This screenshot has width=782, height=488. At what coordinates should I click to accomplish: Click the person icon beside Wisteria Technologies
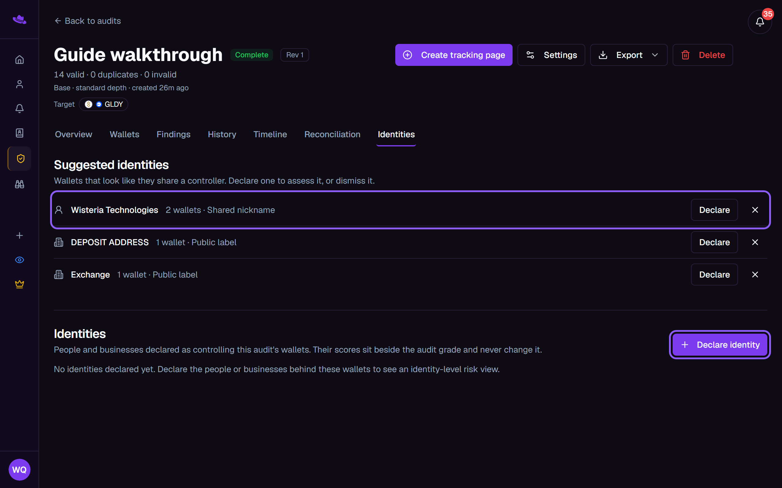click(x=59, y=210)
